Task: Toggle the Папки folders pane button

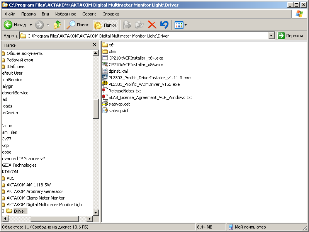Action: point(105,25)
